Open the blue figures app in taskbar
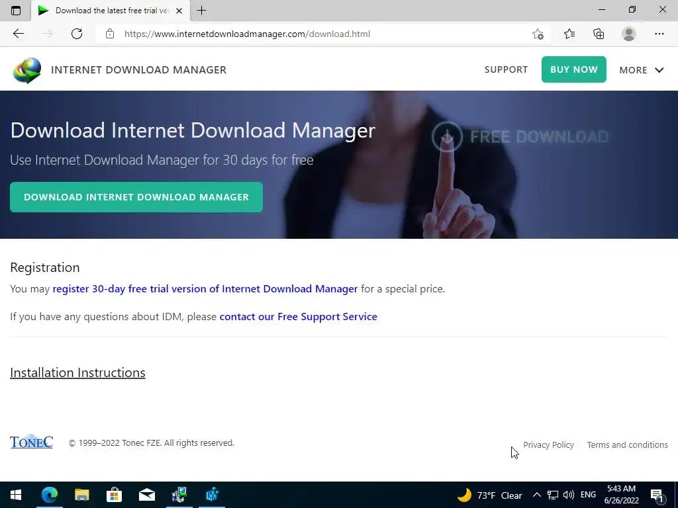The image size is (678, 508). [212, 495]
